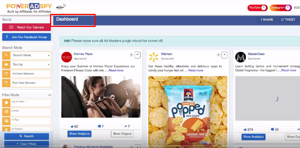Open Walmart ad options dropdown arrow
300x148 pixels.
tap(225, 55)
